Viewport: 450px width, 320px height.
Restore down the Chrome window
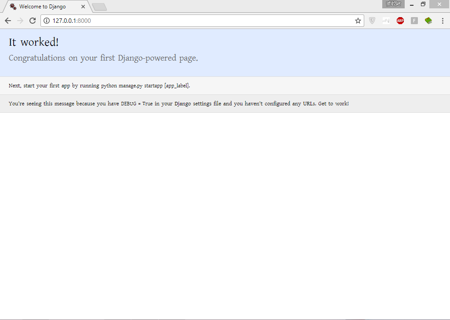[x=423, y=4]
